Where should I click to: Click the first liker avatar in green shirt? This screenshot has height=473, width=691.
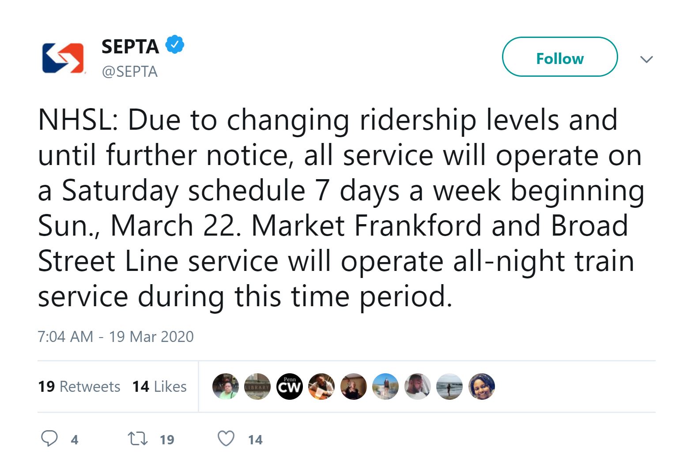[226, 387]
